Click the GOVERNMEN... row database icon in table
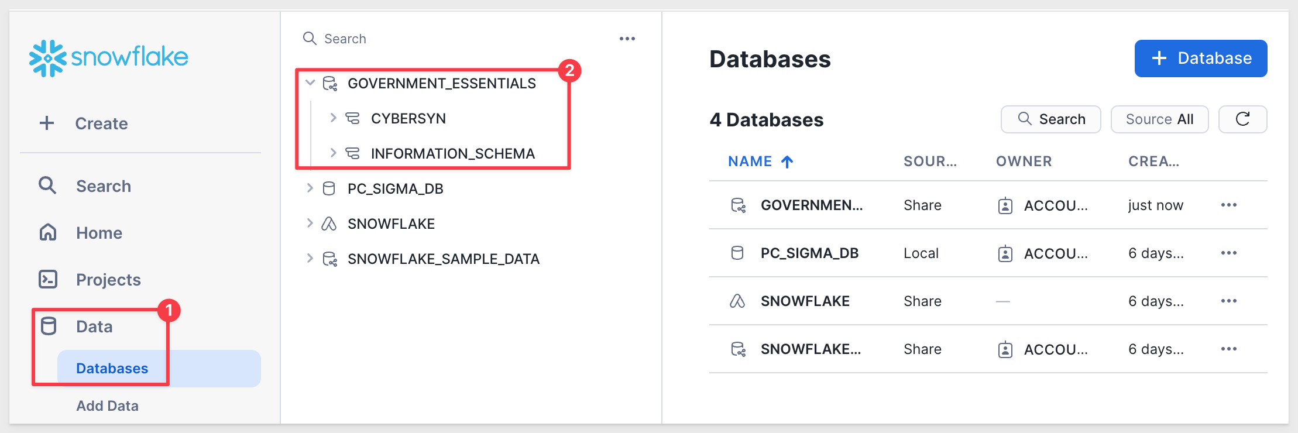The height and width of the screenshot is (433, 1298). [739, 205]
